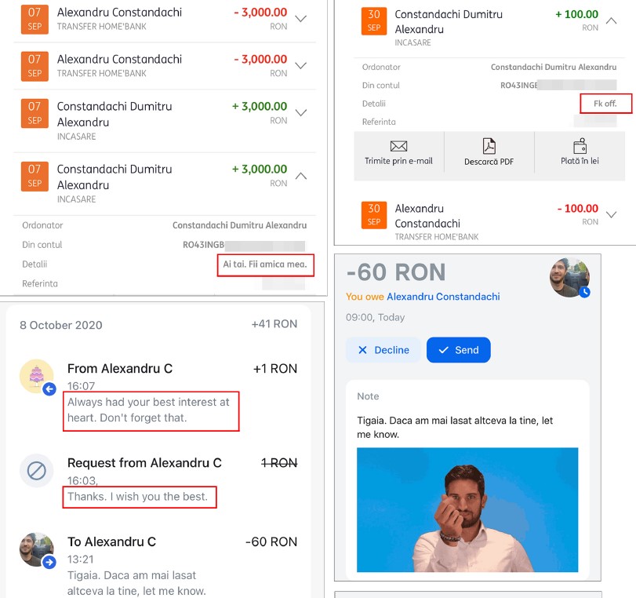Open the Alexandru Constandachi name link

pos(443,297)
